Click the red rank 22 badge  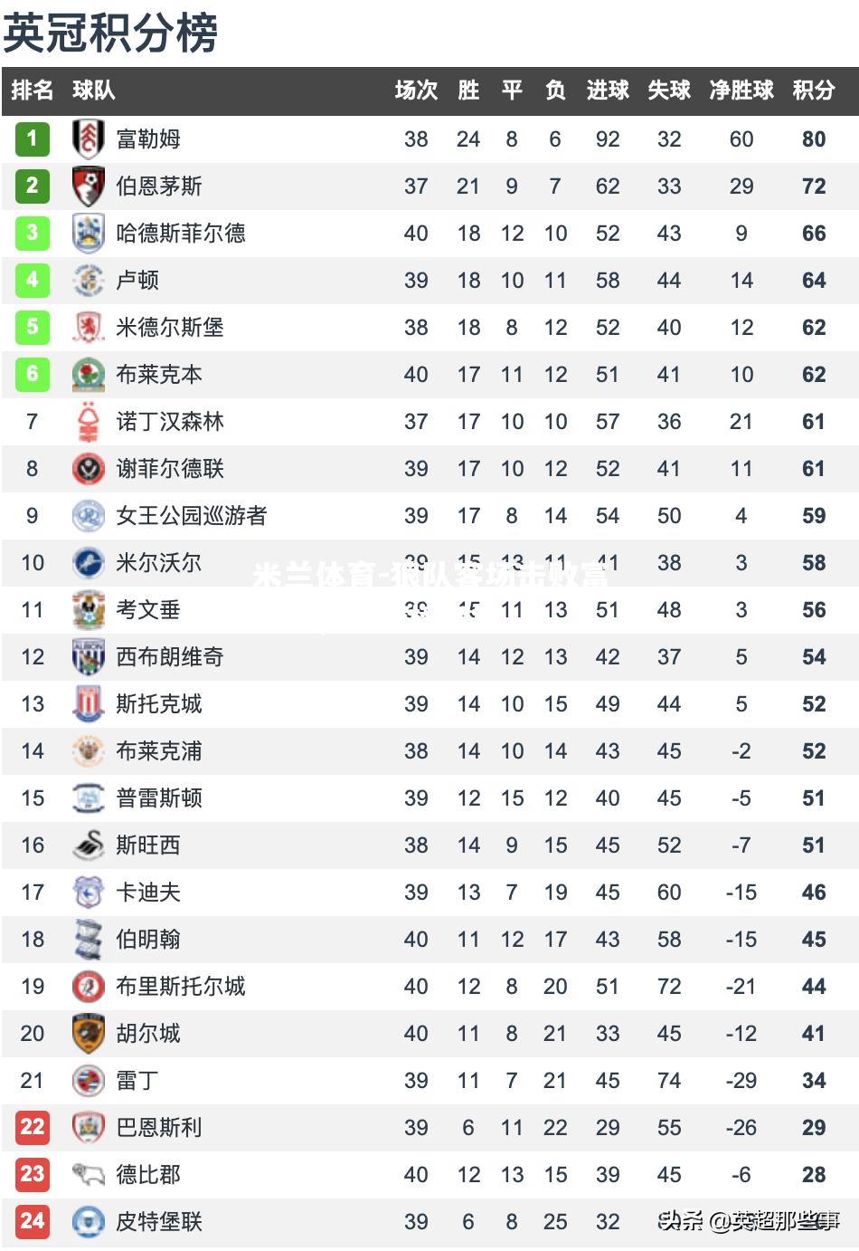click(x=32, y=1127)
